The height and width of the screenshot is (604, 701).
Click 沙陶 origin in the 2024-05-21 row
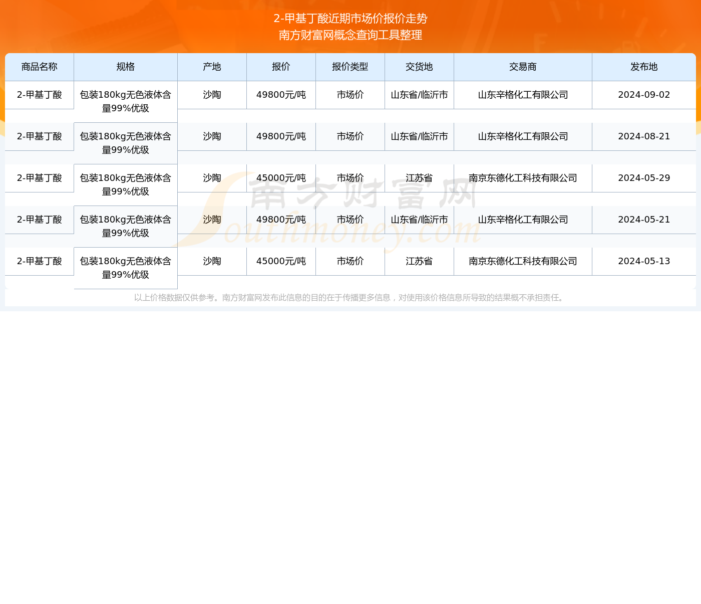(x=212, y=220)
